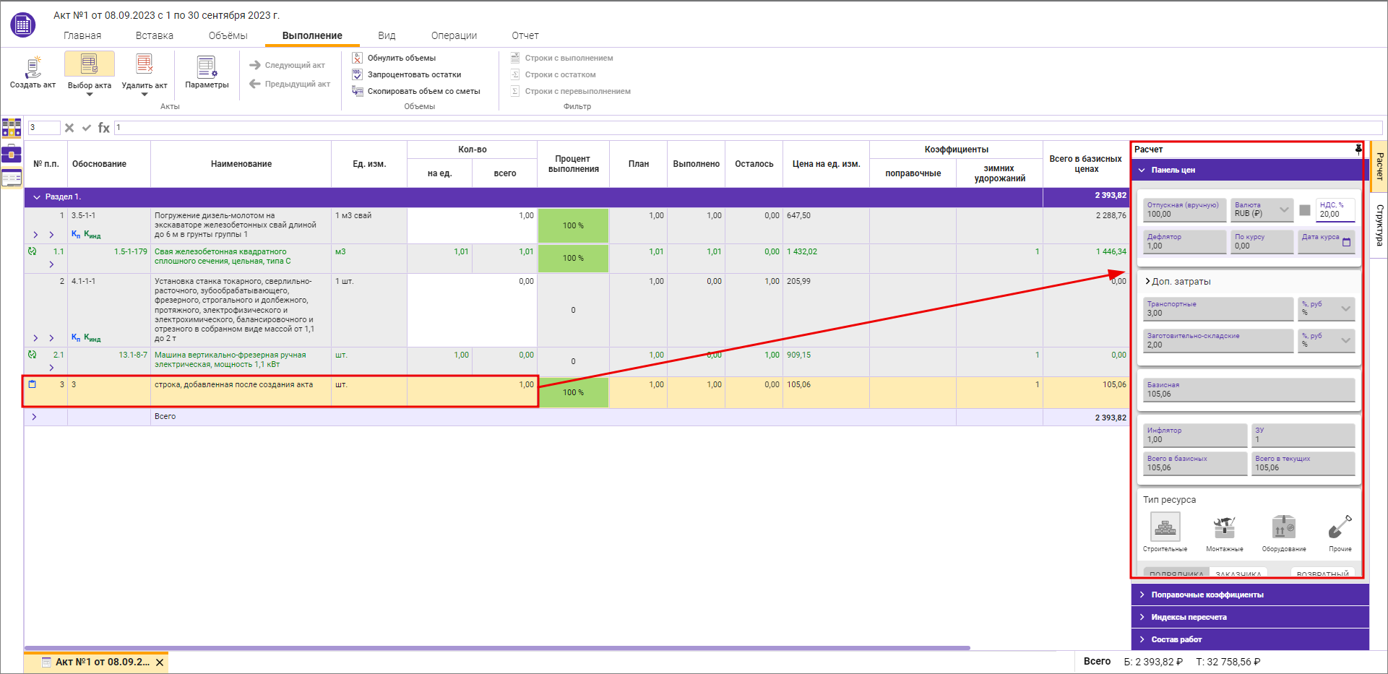Viewport: 1388px width, 674px height.
Task: Click the Обнулить объемы icon
Action: (357, 58)
